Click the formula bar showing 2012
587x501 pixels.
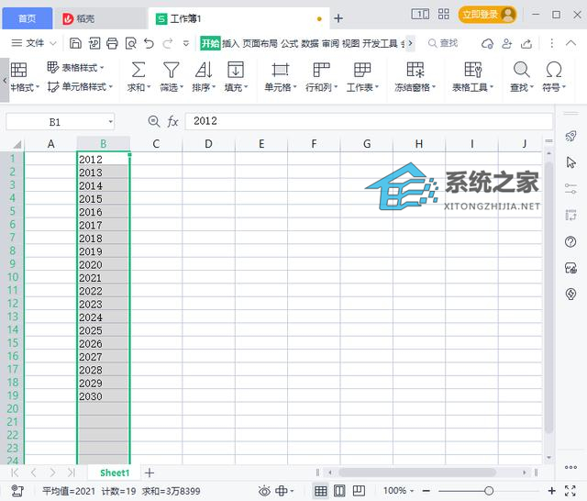(369, 121)
